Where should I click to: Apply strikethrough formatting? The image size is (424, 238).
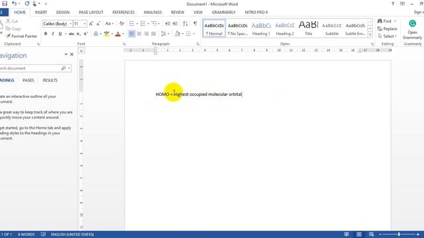pos(71,34)
